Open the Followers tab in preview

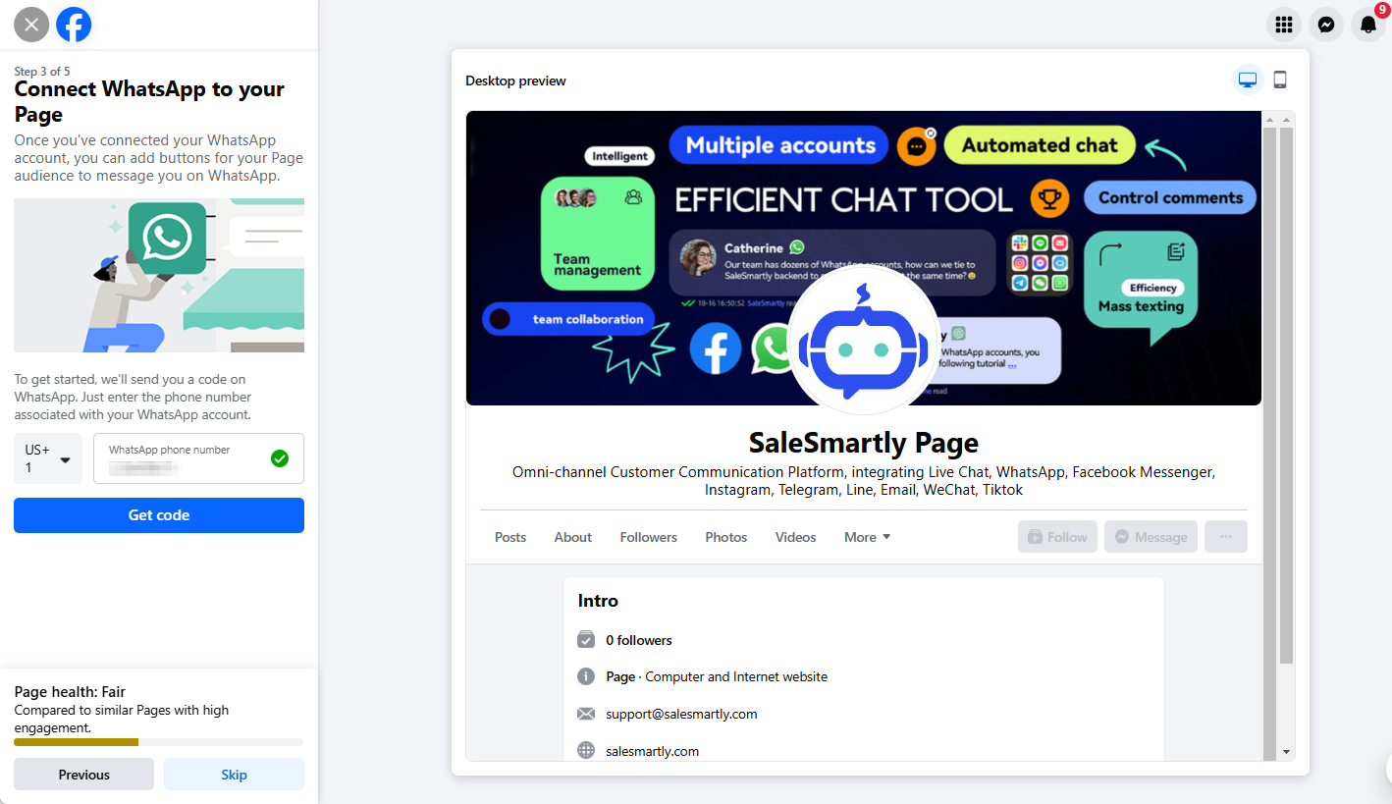pyautogui.click(x=649, y=537)
